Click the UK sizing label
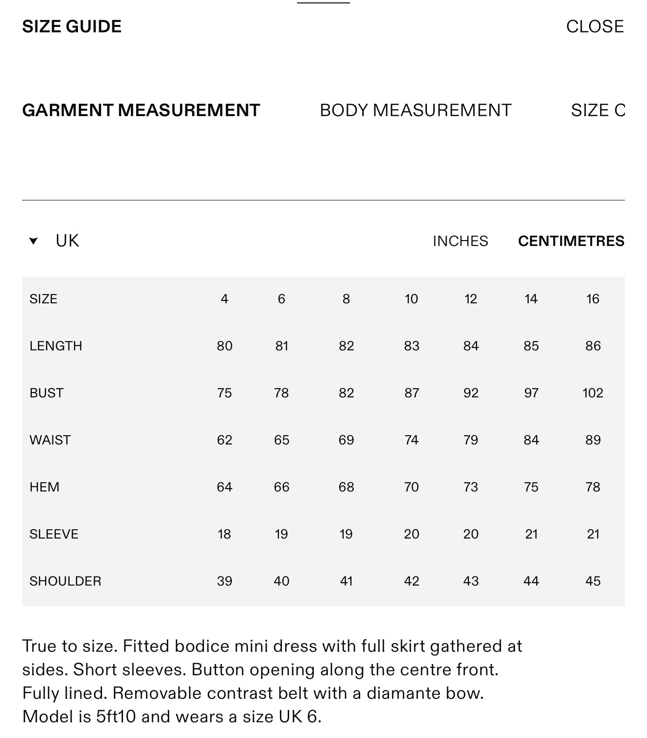This screenshot has width=647, height=738. pyautogui.click(x=67, y=241)
